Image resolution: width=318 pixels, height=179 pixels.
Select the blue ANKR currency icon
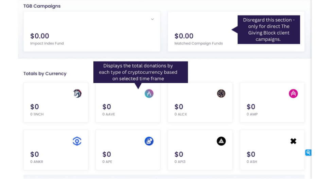[77, 141]
